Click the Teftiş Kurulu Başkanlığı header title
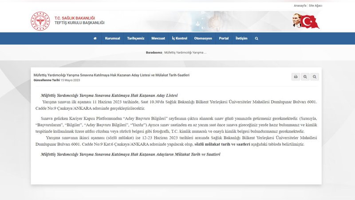This screenshot has width=355, height=200. [x=79, y=23]
